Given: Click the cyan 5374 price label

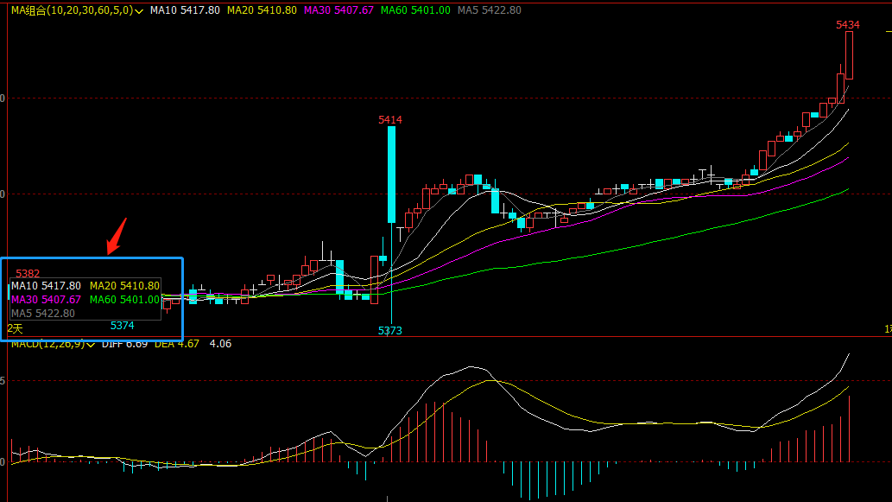Looking at the screenshot, I should (122, 326).
